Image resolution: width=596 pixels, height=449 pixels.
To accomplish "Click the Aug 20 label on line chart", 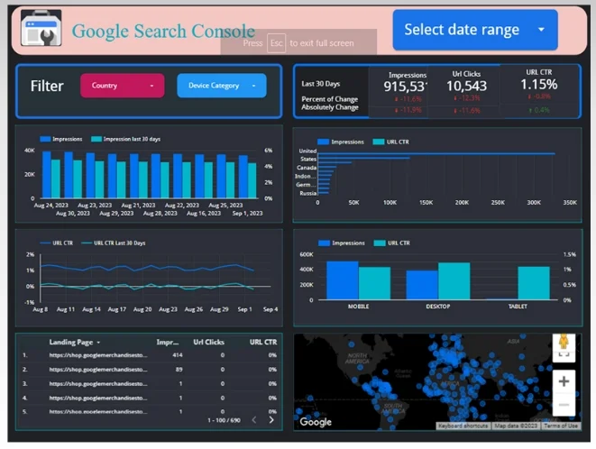I will click(142, 309).
